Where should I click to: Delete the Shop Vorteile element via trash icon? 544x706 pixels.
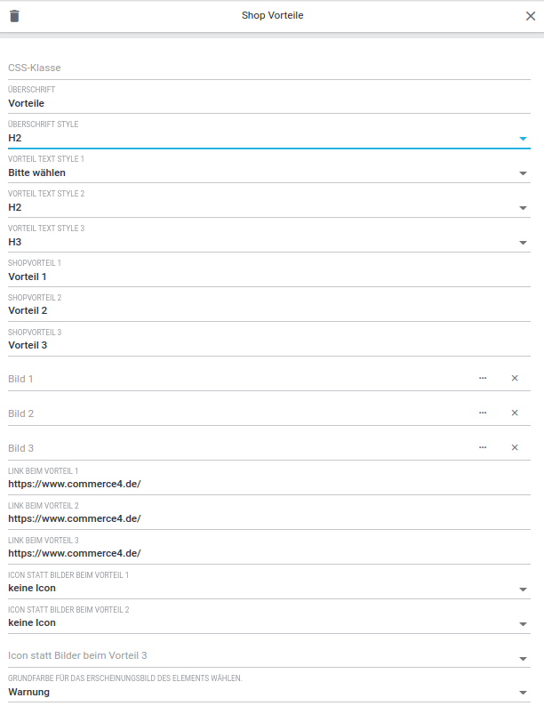(14, 16)
